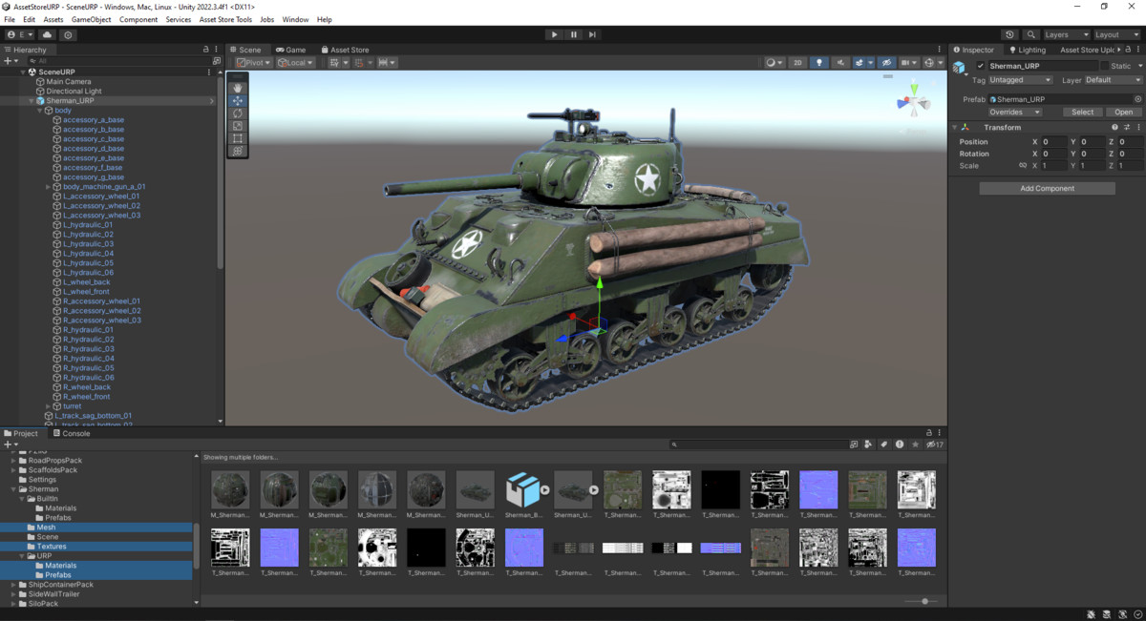Click the prefab Open button
Viewport: 1146px width, 621px height.
click(1124, 112)
